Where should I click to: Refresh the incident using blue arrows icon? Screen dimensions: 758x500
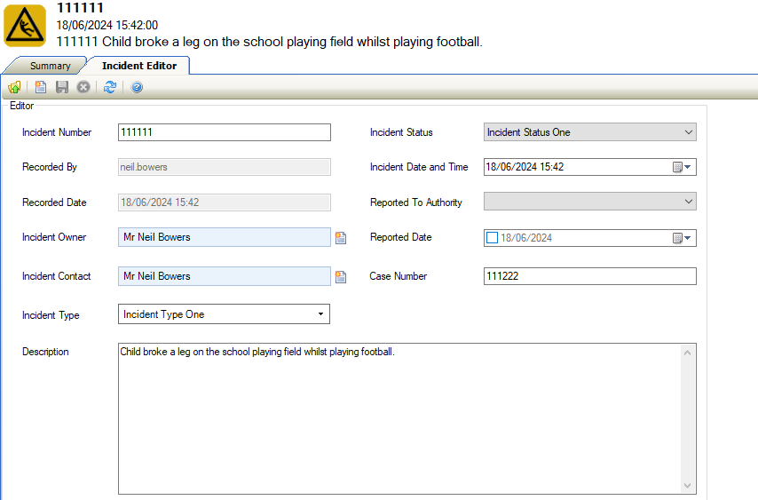(110, 87)
